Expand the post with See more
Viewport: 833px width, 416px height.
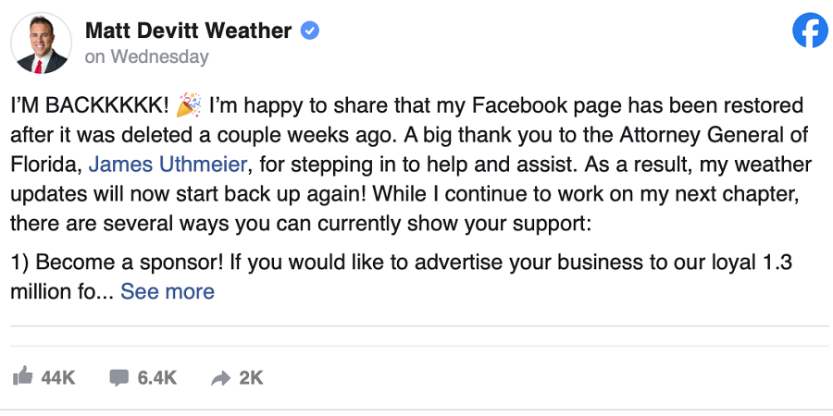[168, 292]
